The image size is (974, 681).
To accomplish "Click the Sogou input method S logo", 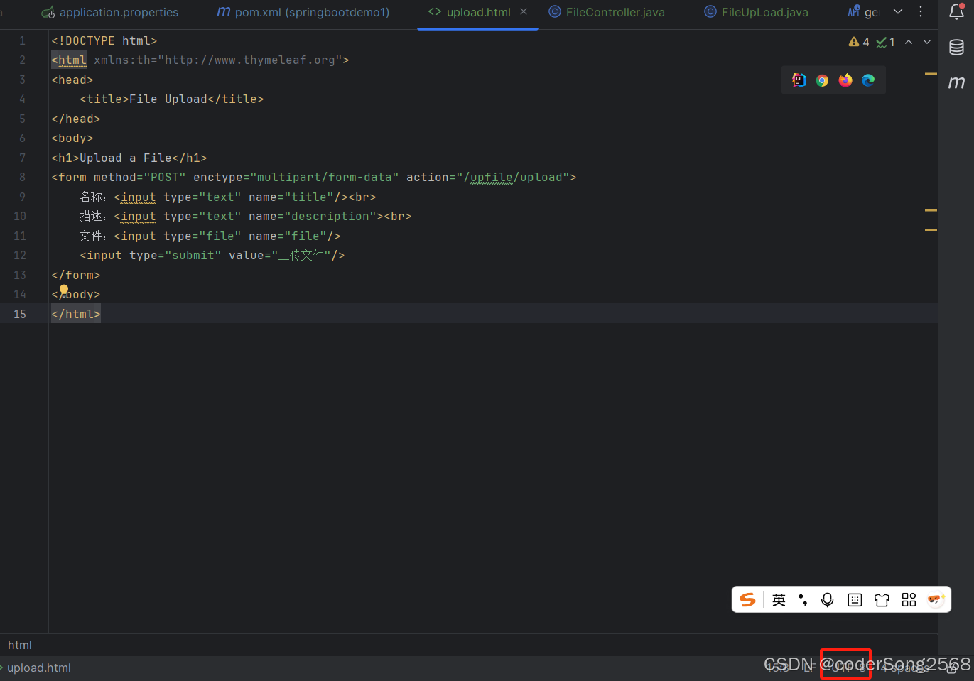I will [x=748, y=599].
